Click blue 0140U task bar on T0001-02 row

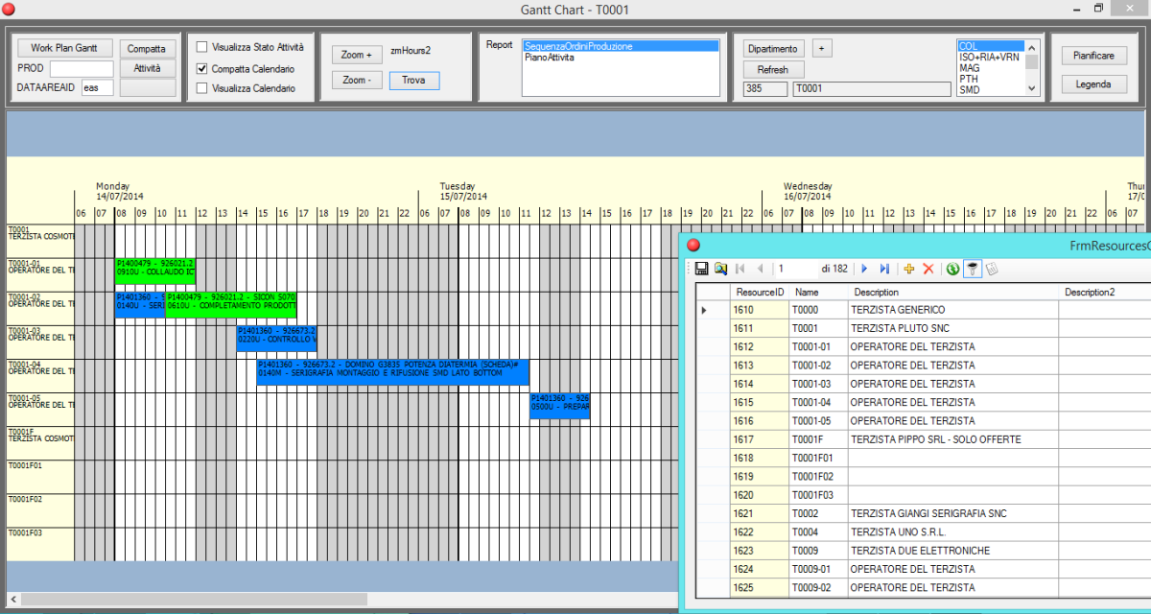(140, 305)
